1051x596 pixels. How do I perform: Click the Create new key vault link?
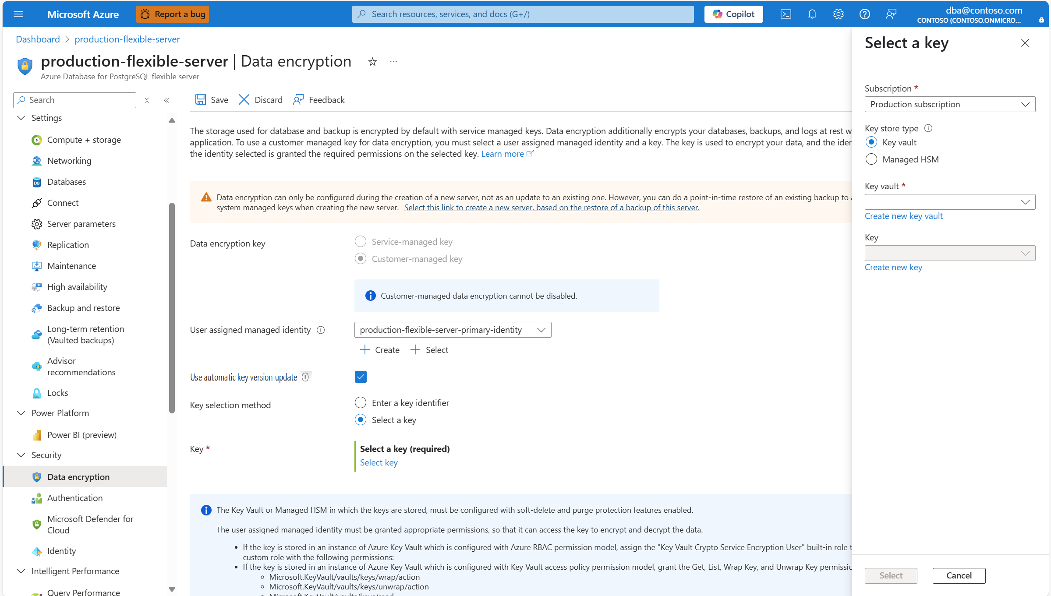[903, 216]
